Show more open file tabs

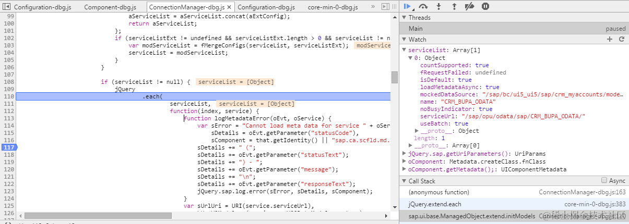373,7
